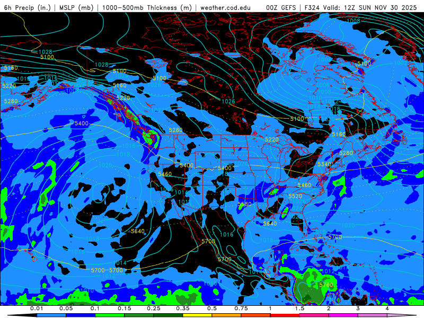The width and height of the screenshot is (424, 318).
Task: Click the '0.01' legend scale value
Action: click(x=37, y=308)
